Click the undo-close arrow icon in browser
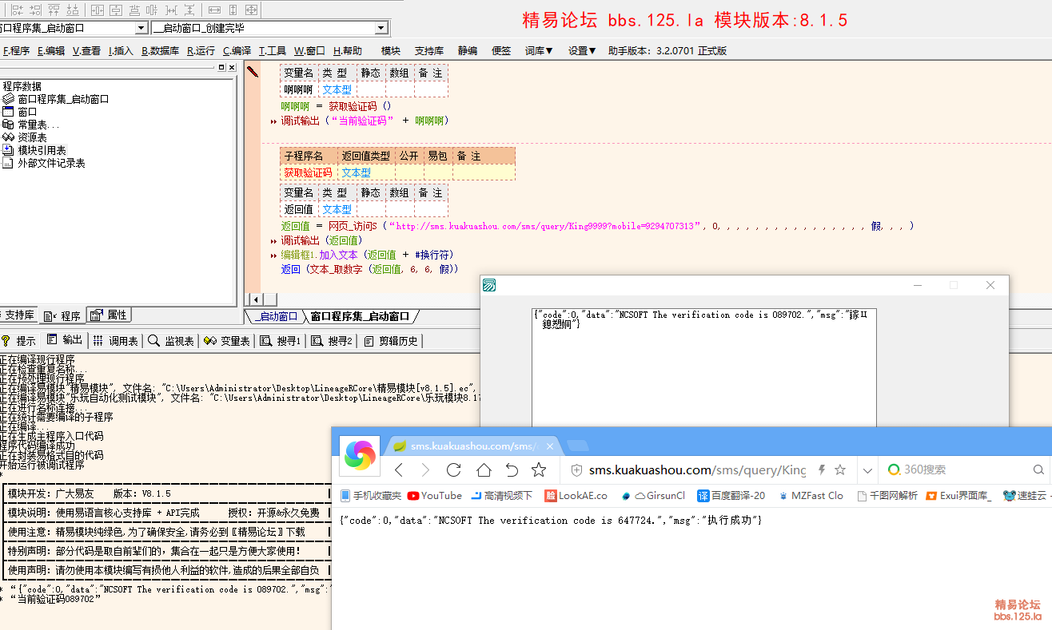This screenshot has width=1052, height=630. (512, 470)
